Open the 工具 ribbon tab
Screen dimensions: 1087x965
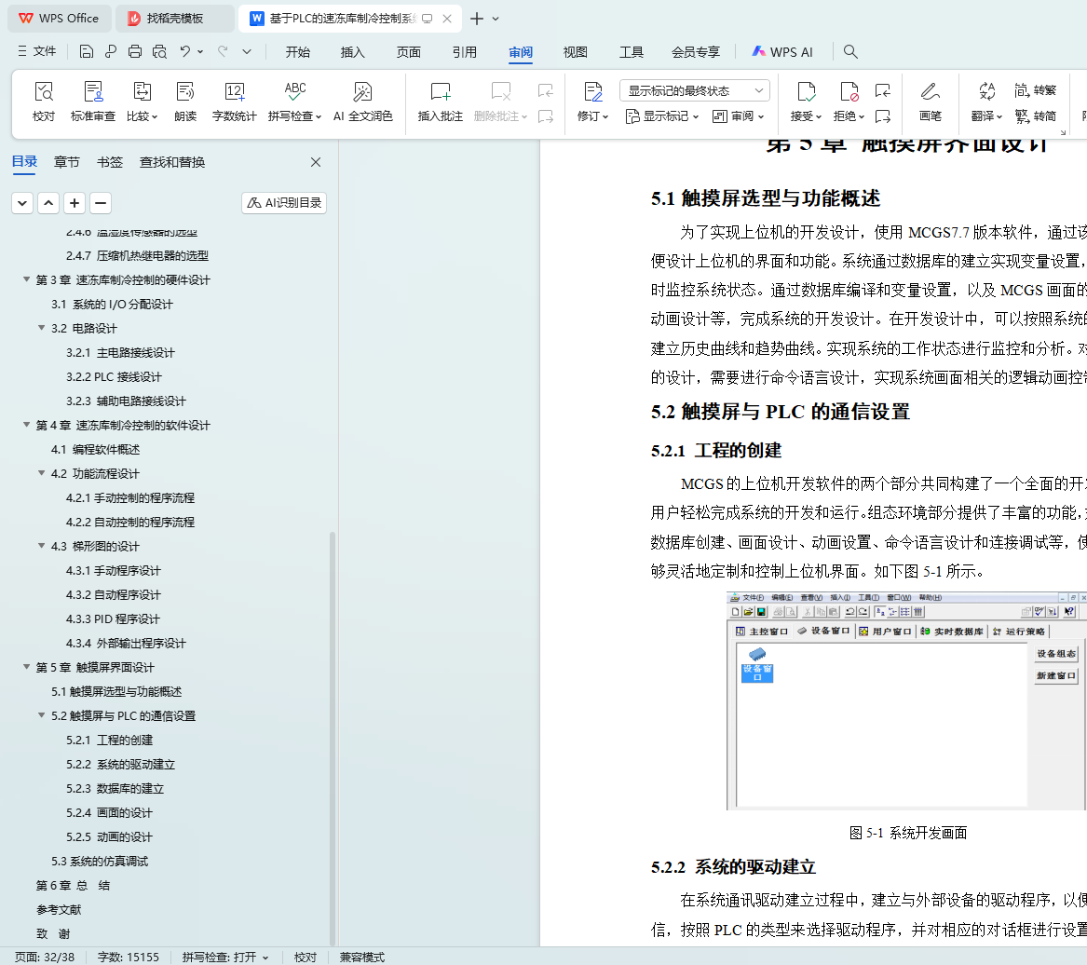(x=631, y=52)
